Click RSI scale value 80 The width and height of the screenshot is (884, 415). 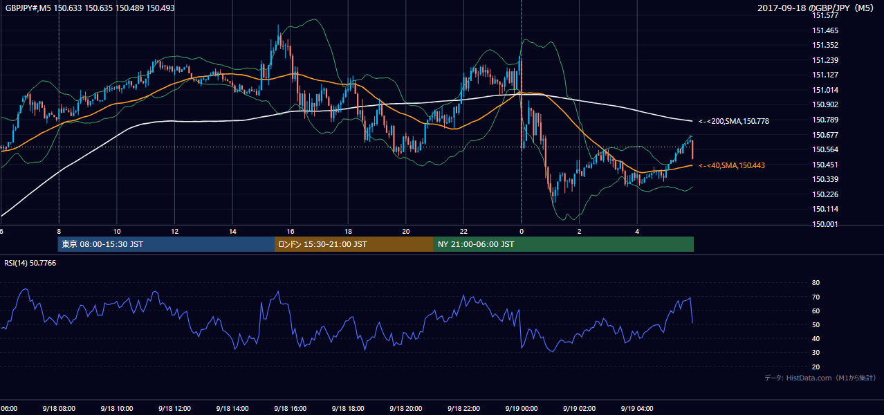(816, 283)
